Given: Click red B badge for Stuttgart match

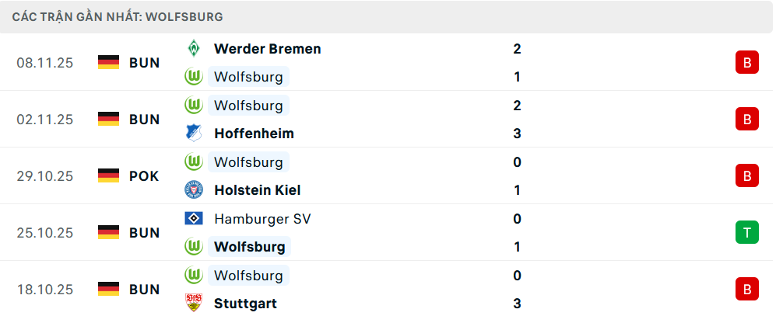Looking at the screenshot, I should point(746,290).
